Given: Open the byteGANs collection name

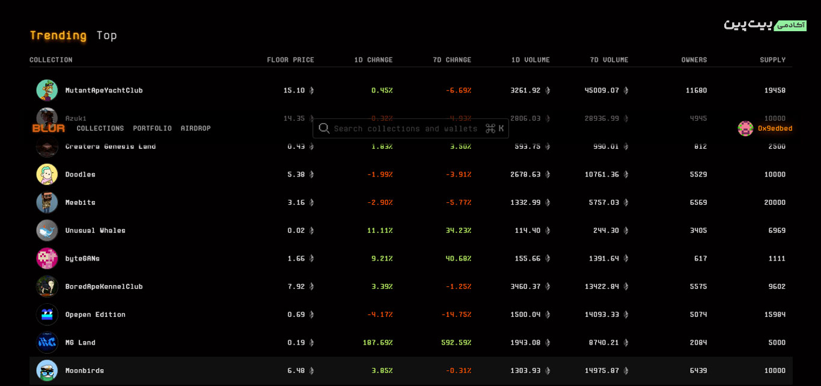Looking at the screenshot, I should [x=82, y=258].
